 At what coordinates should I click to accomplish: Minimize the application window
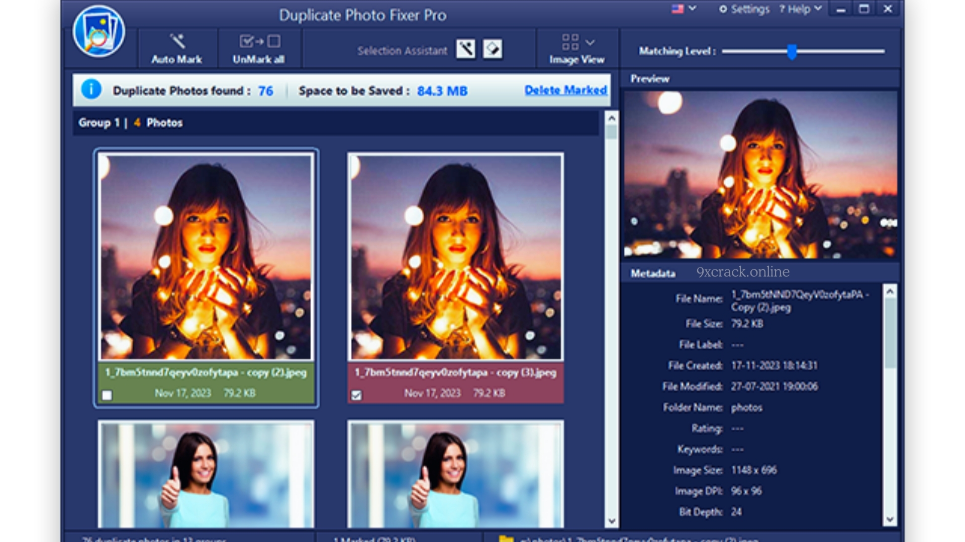841,9
